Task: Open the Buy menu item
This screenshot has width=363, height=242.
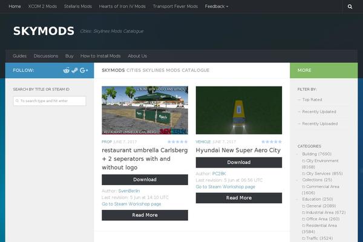Action: click(x=69, y=56)
